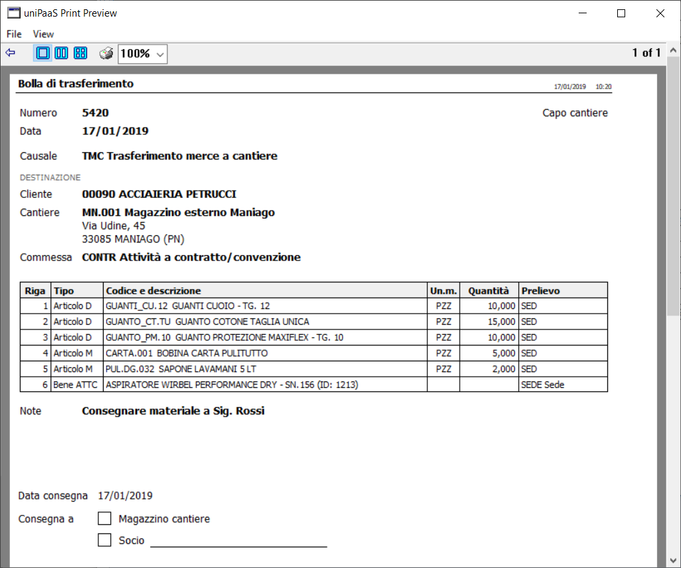The width and height of the screenshot is (681, 568).
Task: Maximize the print preview window
Action: tap(621, 13)
